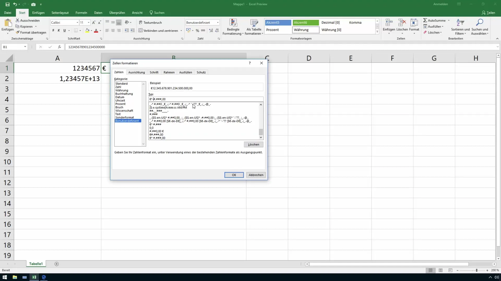Screen dimensions: 501x281
Task: Click Anmelden in title bar
Action: click(440, 4)
